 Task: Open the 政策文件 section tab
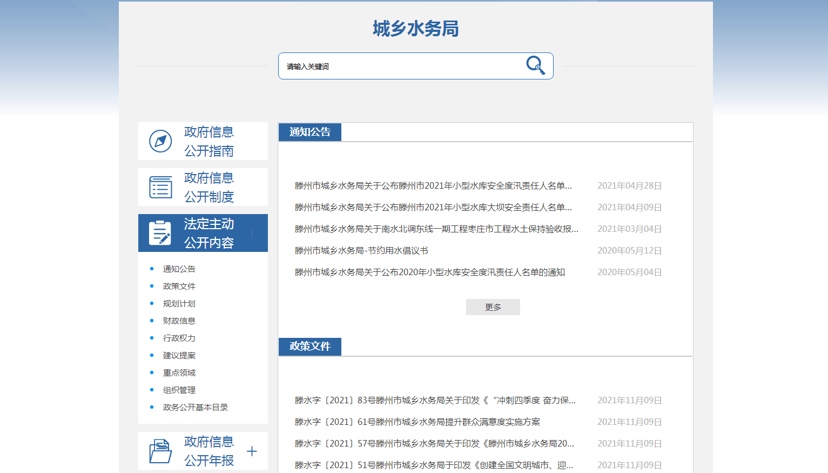click(310, 347)
